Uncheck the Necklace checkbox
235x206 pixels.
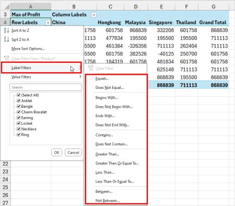[18, 129]
